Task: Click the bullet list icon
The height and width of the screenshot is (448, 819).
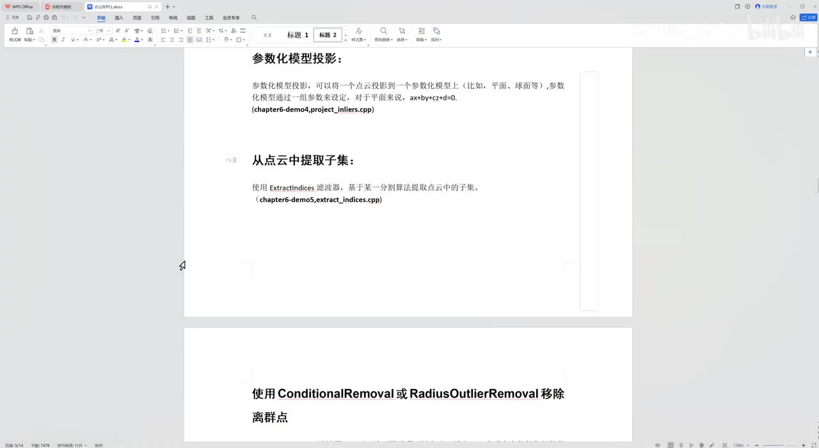Action: (x=163, y=31)
